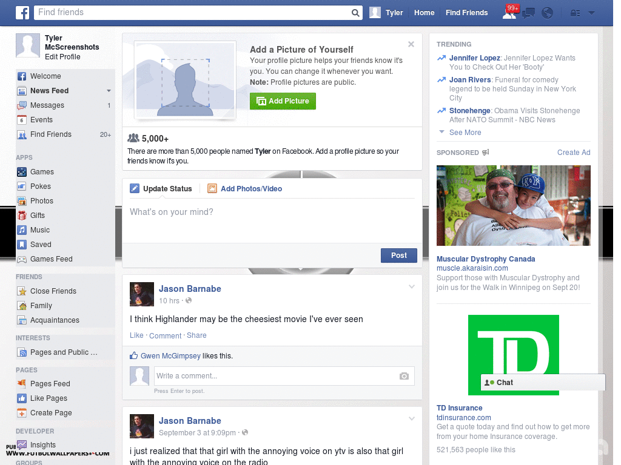Open the Chat bar

(x=543, y=383)
